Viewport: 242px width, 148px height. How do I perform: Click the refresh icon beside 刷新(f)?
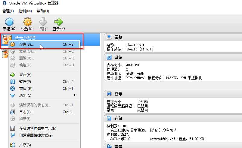(x=13, y=119)
